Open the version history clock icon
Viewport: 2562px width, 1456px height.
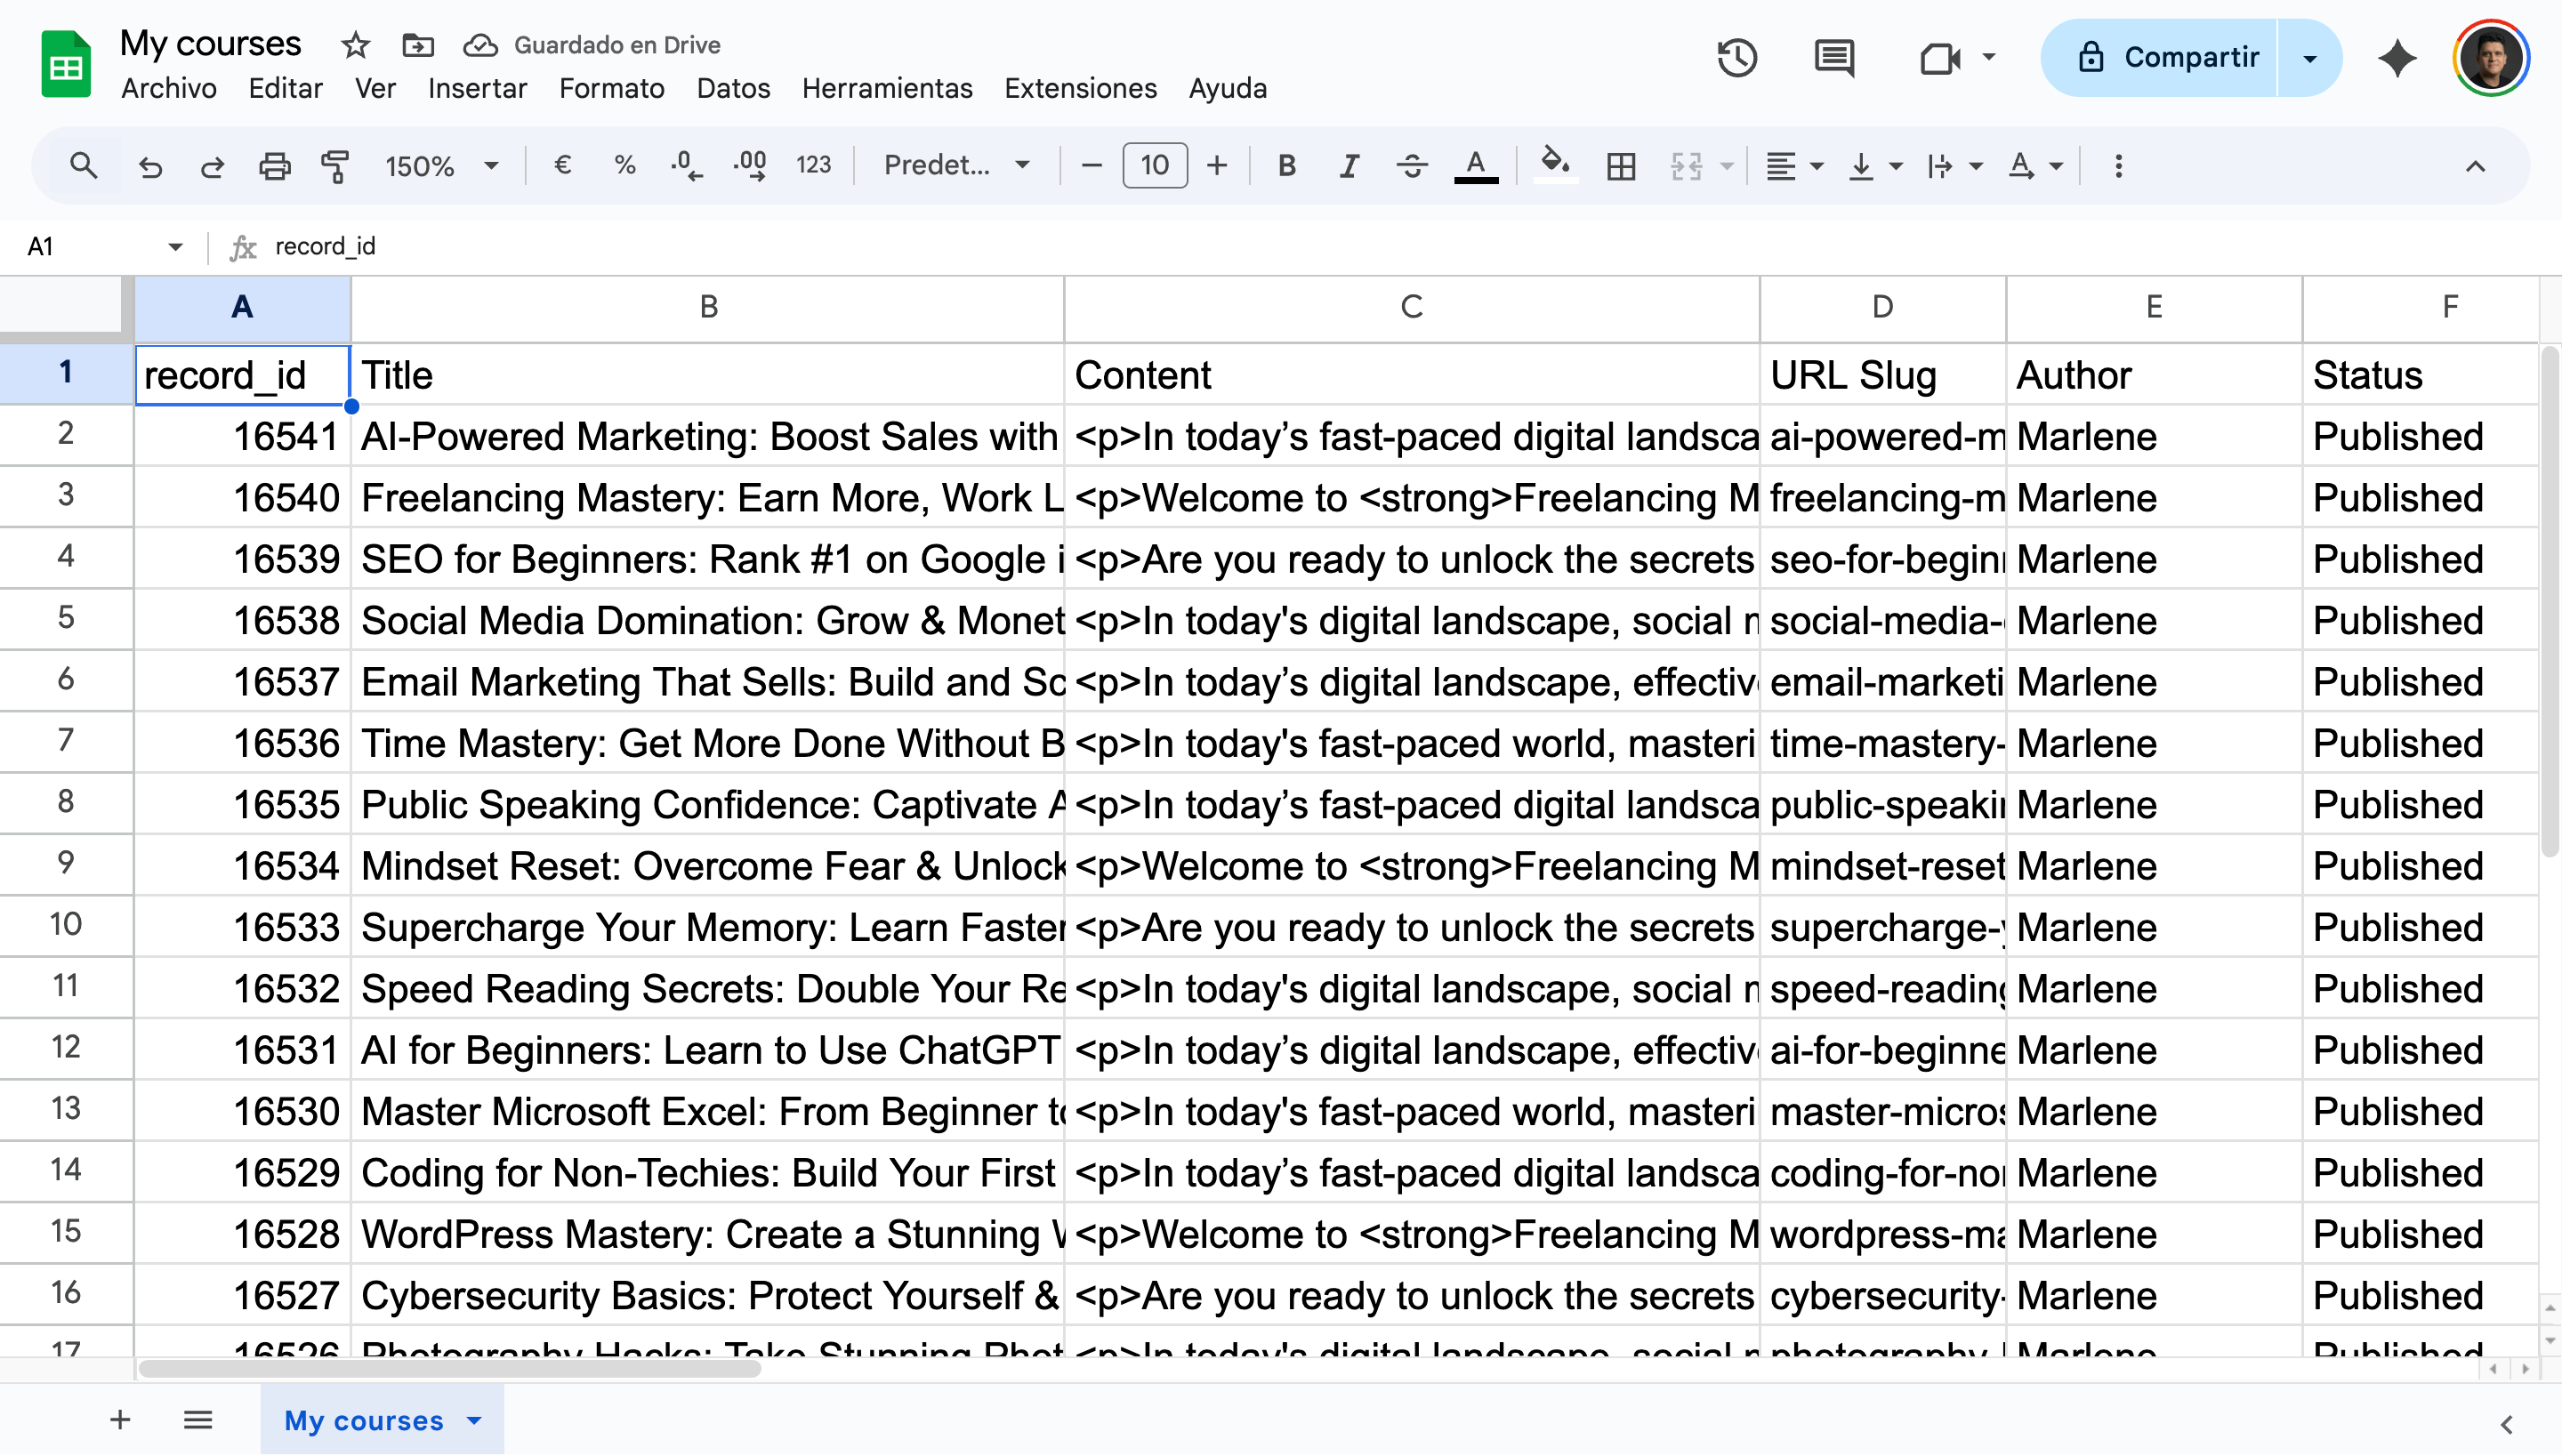[x=1736, y=58]
